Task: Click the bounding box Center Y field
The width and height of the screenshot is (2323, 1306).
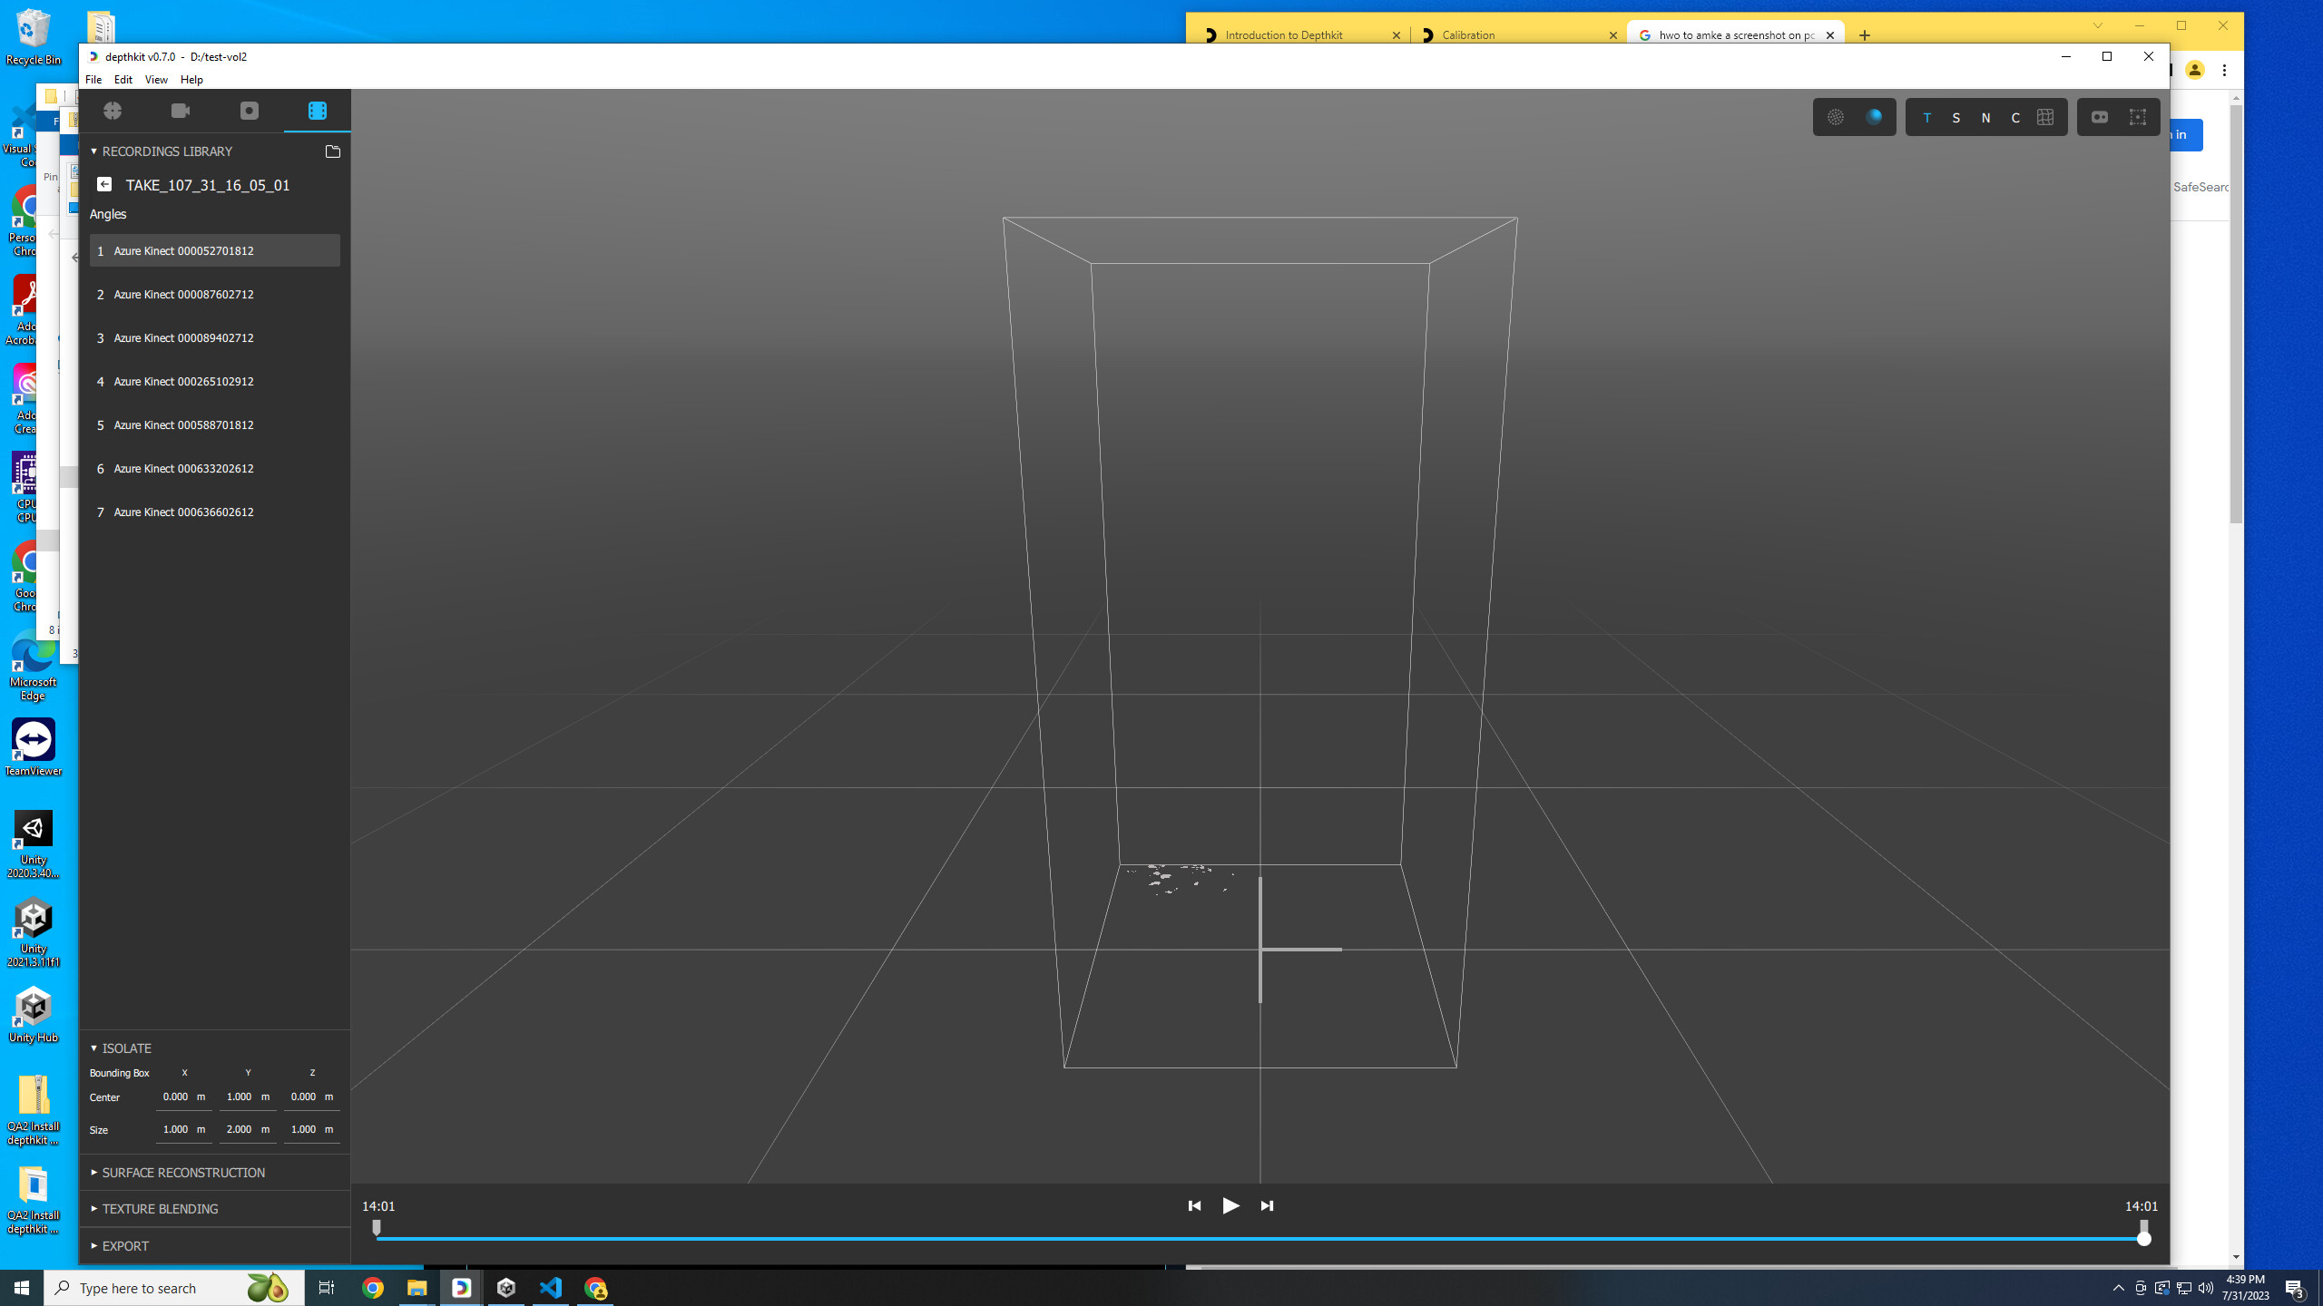Action: coord(240,1096)
